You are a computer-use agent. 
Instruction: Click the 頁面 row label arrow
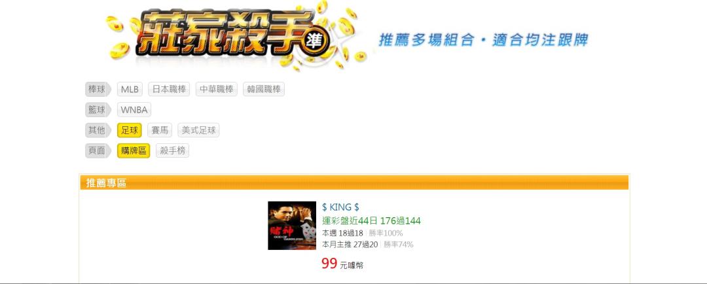pyautogui.click(x=98, y=151)
